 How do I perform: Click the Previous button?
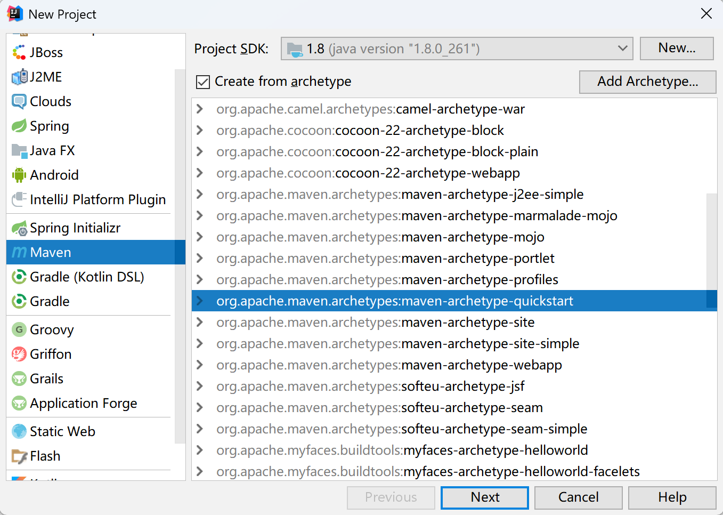coord(391,497)
